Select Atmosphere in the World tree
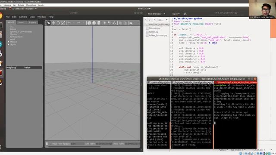The height and width of the screenshot is (155, 276). (16, 37)
